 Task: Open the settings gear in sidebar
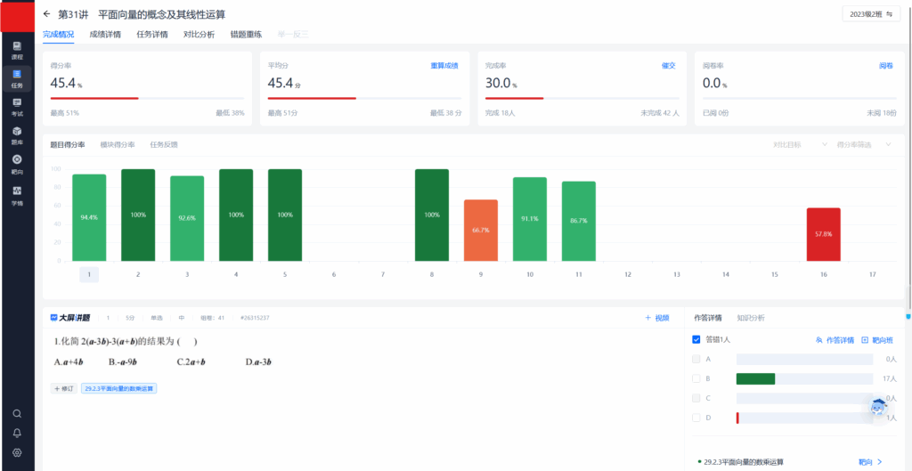coord(17,452)
